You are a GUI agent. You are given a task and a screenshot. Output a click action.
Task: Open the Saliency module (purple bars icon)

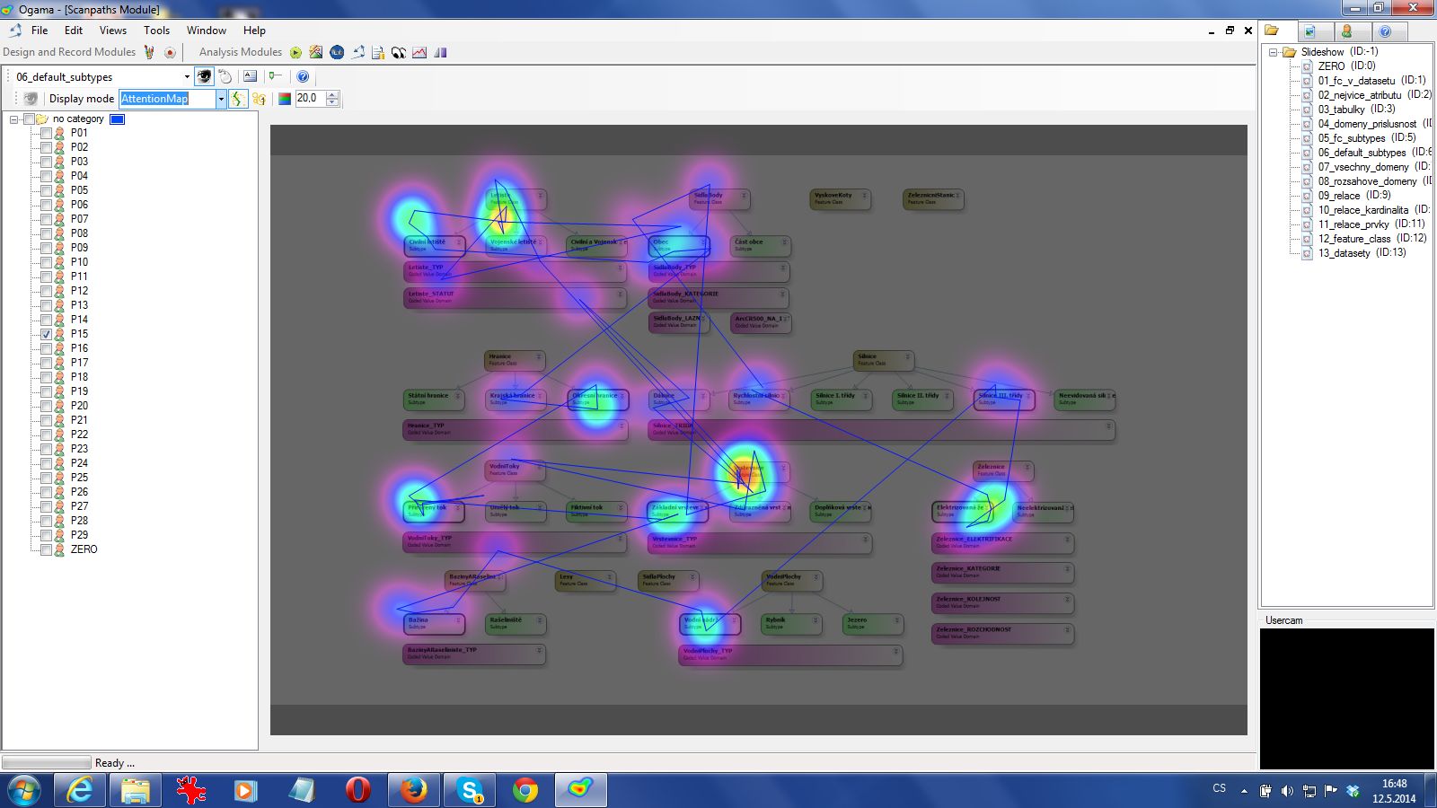tap(440, 52)
